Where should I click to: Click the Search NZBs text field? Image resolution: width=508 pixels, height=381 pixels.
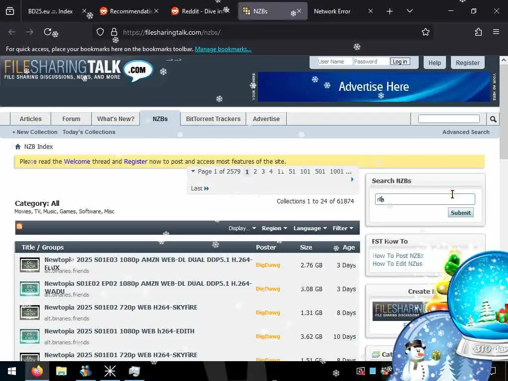coord(425,199)
